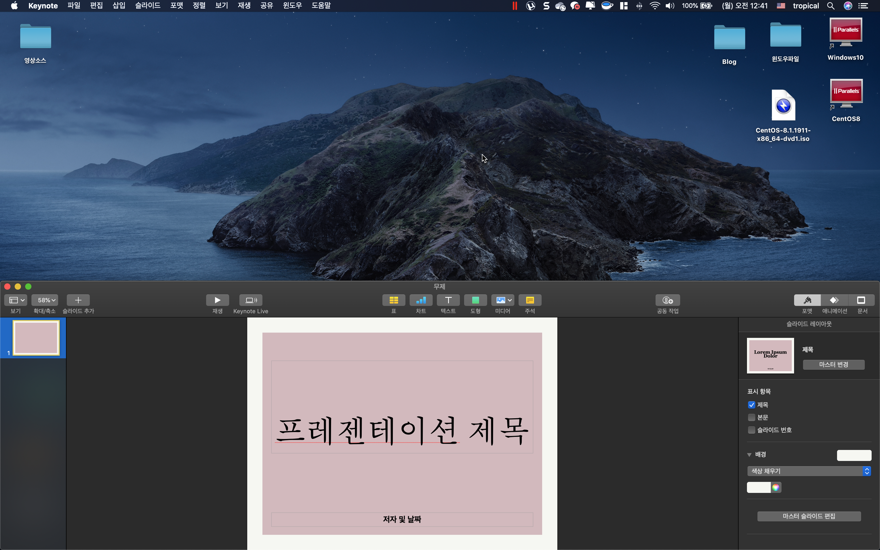Open the 슬라이드 menu in menu bar
Viewport: 880px width, 550px height.
pyautogui.click(x=148, y=5)
